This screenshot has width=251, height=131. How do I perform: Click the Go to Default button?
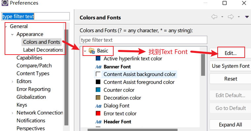pos(231,108)
